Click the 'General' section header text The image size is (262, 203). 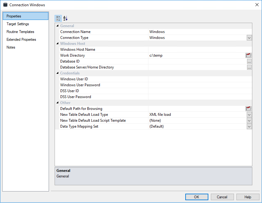point(67,26)
